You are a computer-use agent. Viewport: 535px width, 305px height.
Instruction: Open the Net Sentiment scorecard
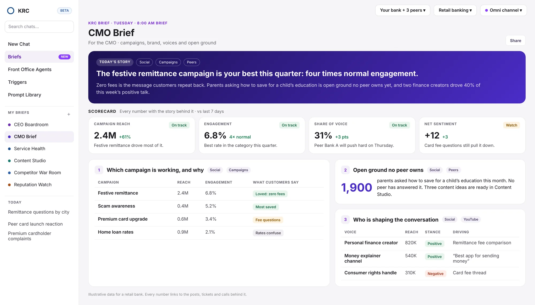point(472,135)
